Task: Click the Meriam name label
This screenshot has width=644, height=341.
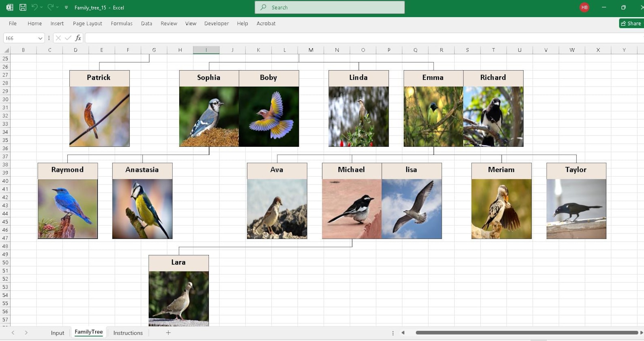Action: click(501, 171)
